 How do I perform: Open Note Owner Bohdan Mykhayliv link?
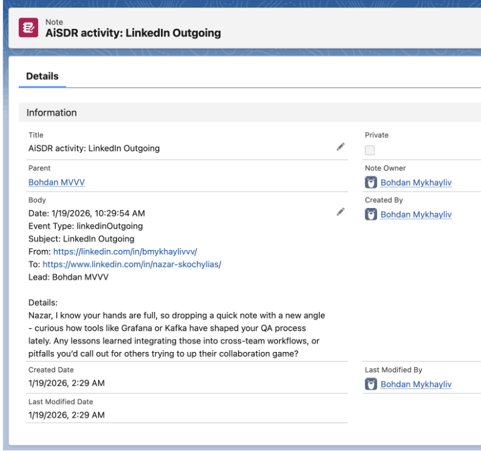[x=416, y=182]
